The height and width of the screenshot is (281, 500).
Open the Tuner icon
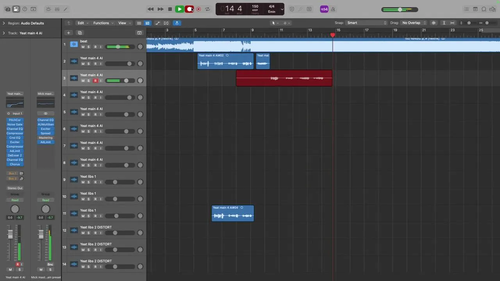[300, 9]
